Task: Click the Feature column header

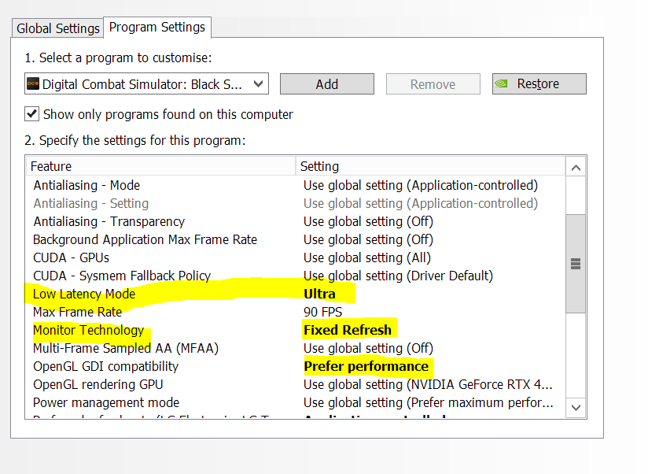Action: coord(160,166)
